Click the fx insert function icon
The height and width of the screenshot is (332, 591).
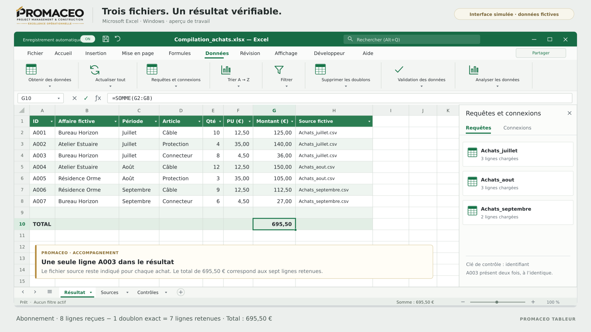click(x=98, y=98)
